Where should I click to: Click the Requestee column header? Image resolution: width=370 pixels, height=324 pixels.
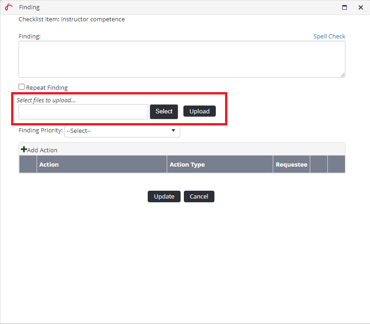291,164
